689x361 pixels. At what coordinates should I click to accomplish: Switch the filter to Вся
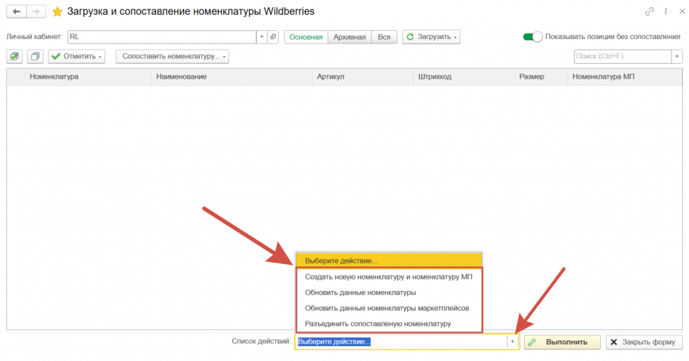(384, 37)
